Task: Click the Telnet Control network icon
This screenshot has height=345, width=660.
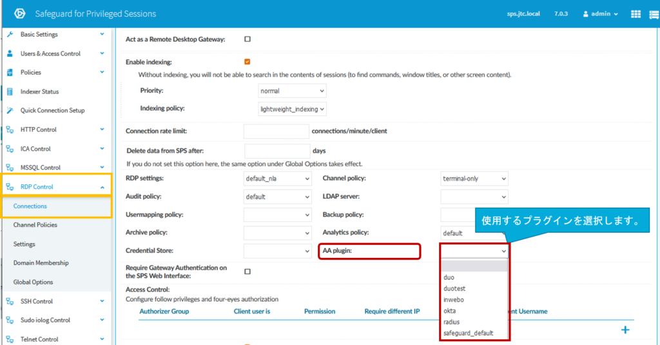Action: point(10,339)
